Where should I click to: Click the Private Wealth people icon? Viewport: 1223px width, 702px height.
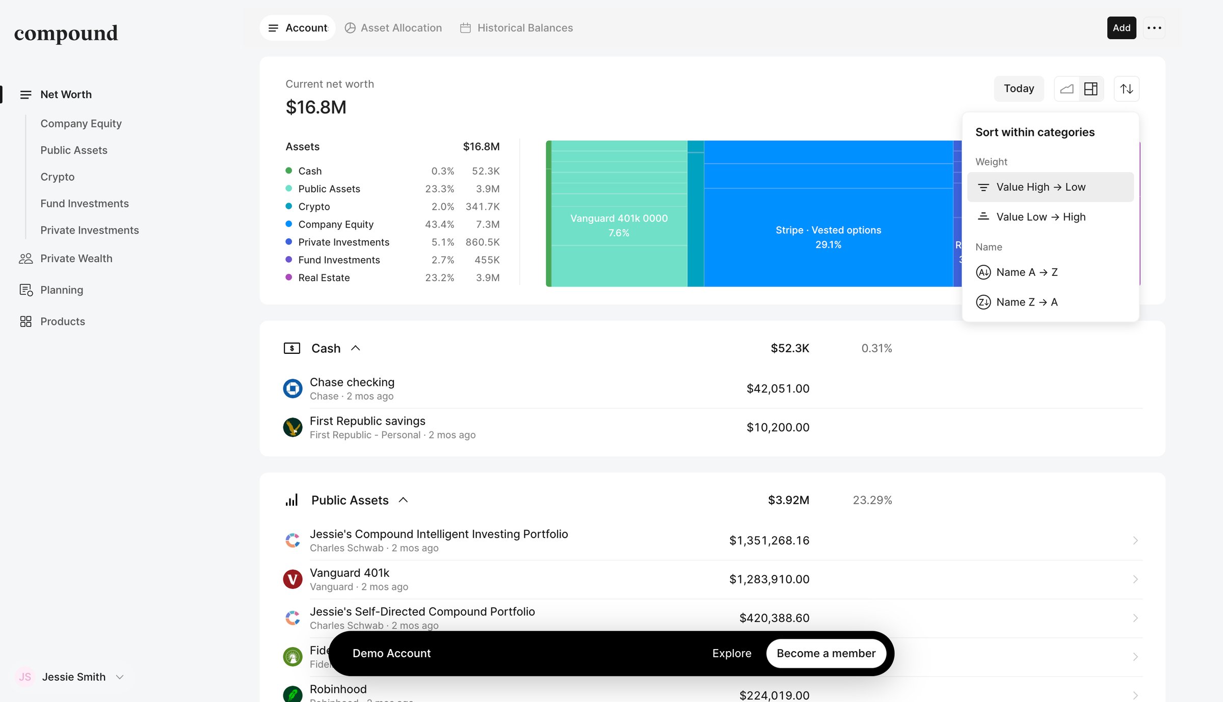click(x=25, y=259)
